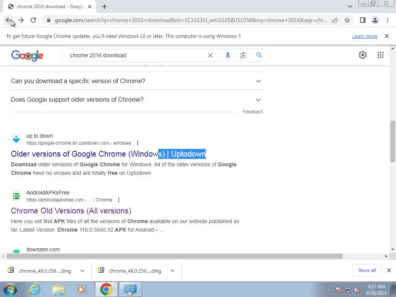The width and height of the screenshot is (396, 297).
Task: Click the address bar URL
Action: 191,20
